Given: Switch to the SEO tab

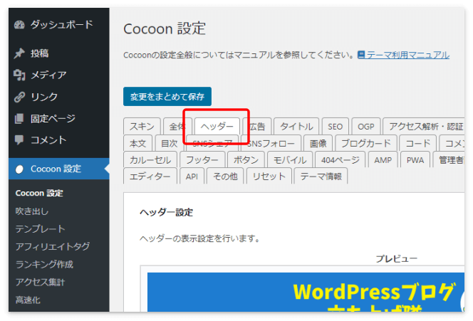Looking at the screenshot, I should click(x=335, y=126).
